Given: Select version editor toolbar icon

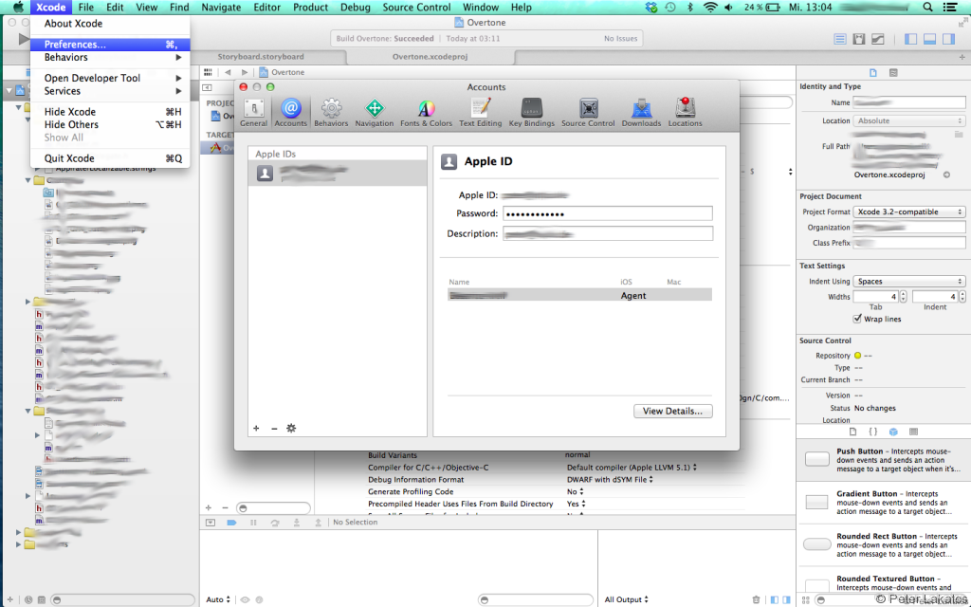Looking at the screenshot, I should pos(878,39).
